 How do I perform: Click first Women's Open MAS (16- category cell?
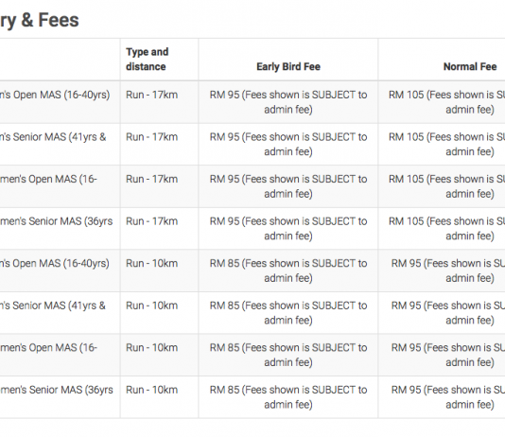click(48, 179)
